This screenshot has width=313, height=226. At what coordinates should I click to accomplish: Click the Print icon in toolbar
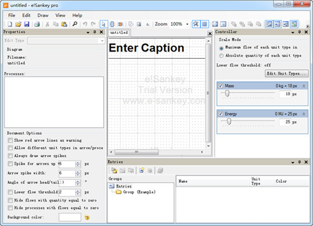click(37, 24)
